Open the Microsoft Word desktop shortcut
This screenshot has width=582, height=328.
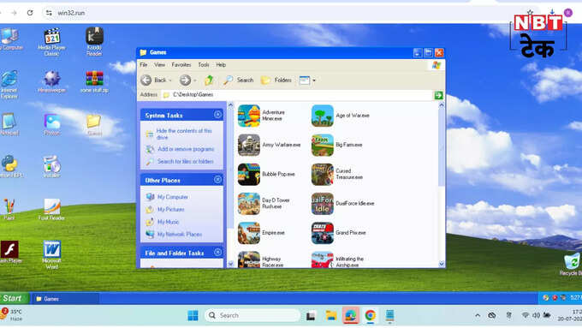click(x=51, y=254)
